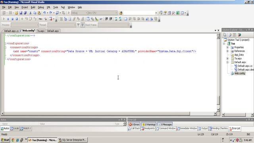
Task: Click the Internet Explorer quick launch icon
Action: (17, 140)
